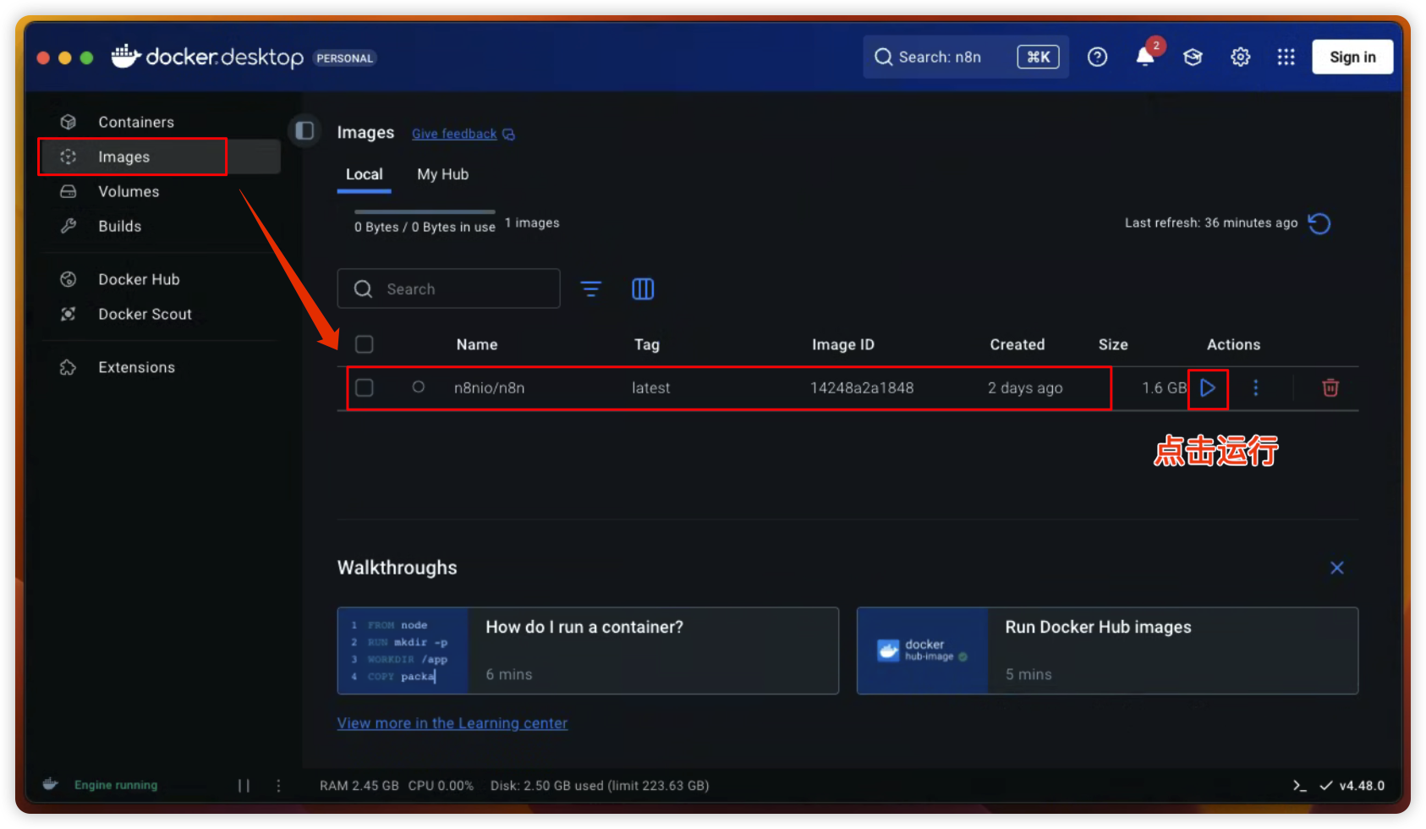
Task: Sort images by Name column
Action: 477,344
